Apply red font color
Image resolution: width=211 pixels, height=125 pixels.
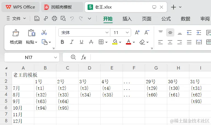129,42
